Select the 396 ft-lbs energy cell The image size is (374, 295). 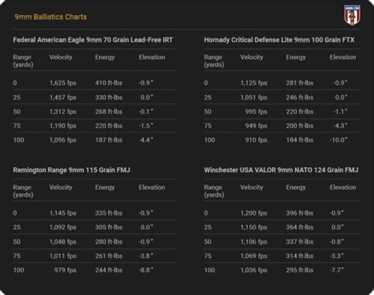(300, 213)
